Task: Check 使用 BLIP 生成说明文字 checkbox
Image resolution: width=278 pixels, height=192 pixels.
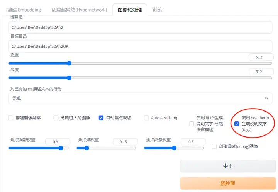Action: (x=192, y=124)
